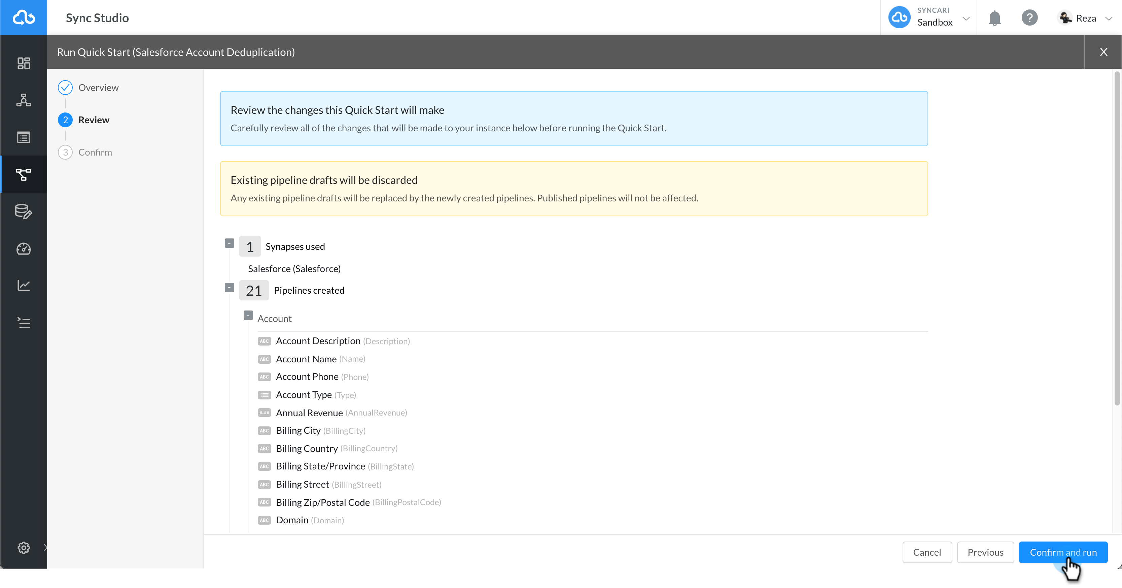The width and height of the screenshot is (1122, 588).
Task: Click the Syncari cloud logo
Action: (x=24, y=18)
